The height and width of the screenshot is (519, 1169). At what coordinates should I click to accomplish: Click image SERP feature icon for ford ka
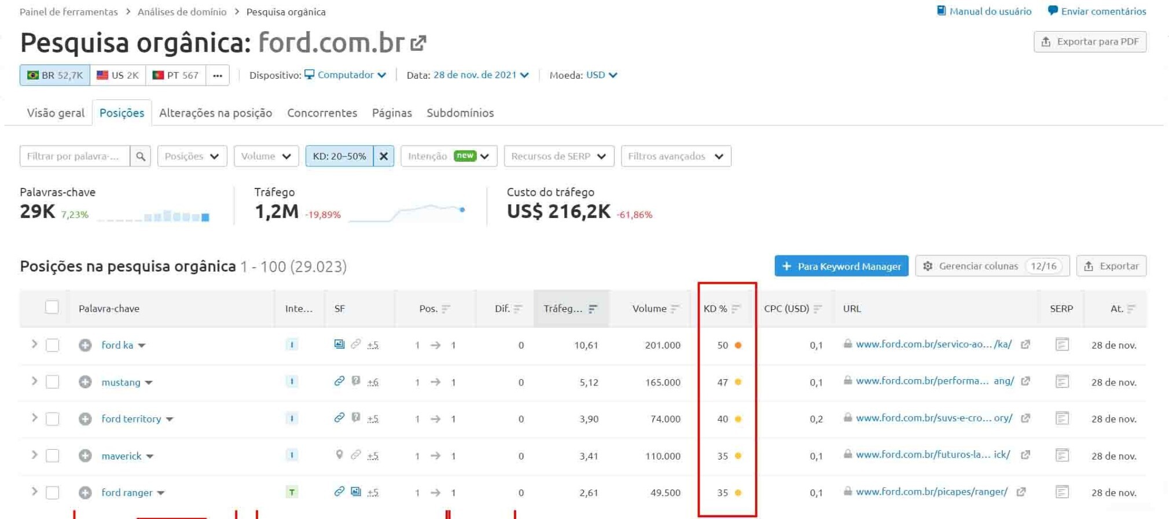tap(339, 344)
